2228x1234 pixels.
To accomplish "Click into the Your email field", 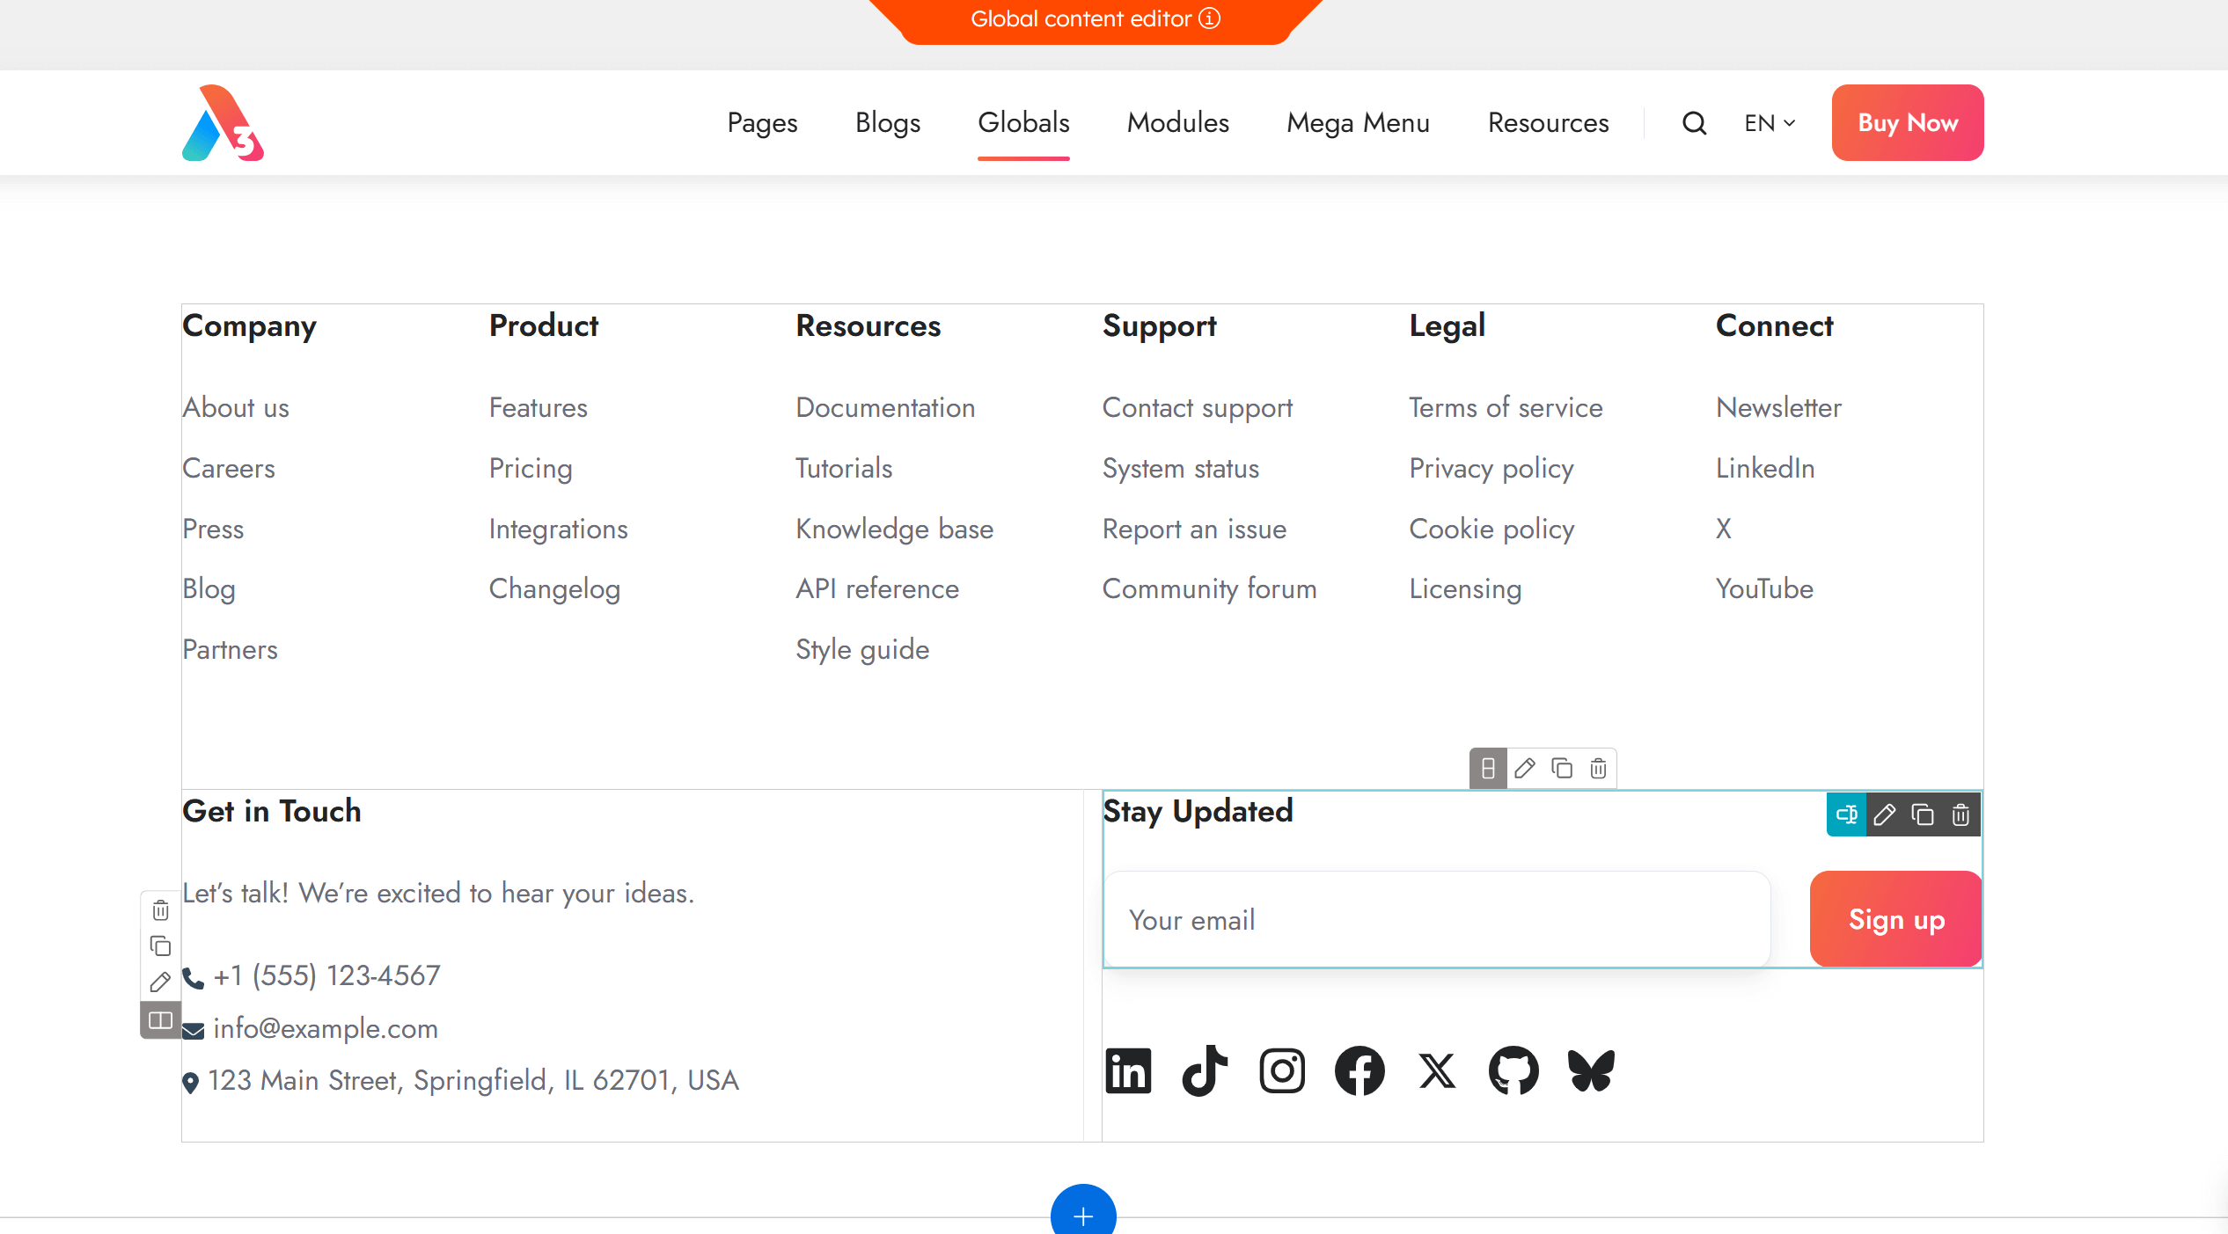I will pyautogui.click(x=1436, y=920).
